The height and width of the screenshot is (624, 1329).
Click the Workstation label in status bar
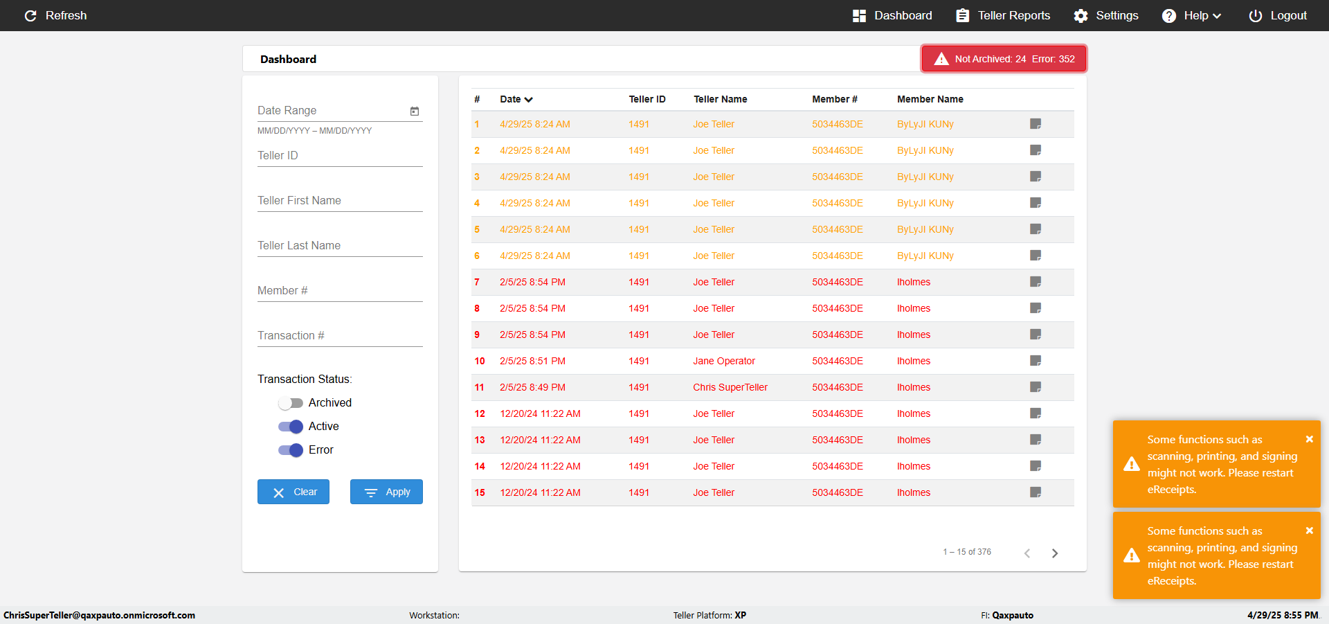tap(434, 615)
